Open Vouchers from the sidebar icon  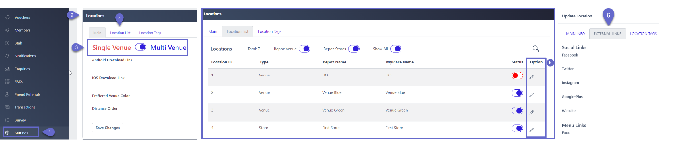7,17
